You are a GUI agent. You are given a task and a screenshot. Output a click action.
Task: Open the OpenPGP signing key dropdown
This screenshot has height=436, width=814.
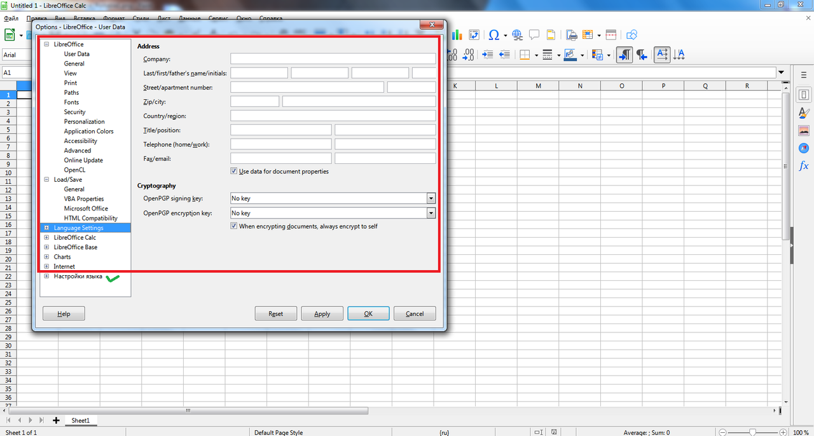[431, 198]
